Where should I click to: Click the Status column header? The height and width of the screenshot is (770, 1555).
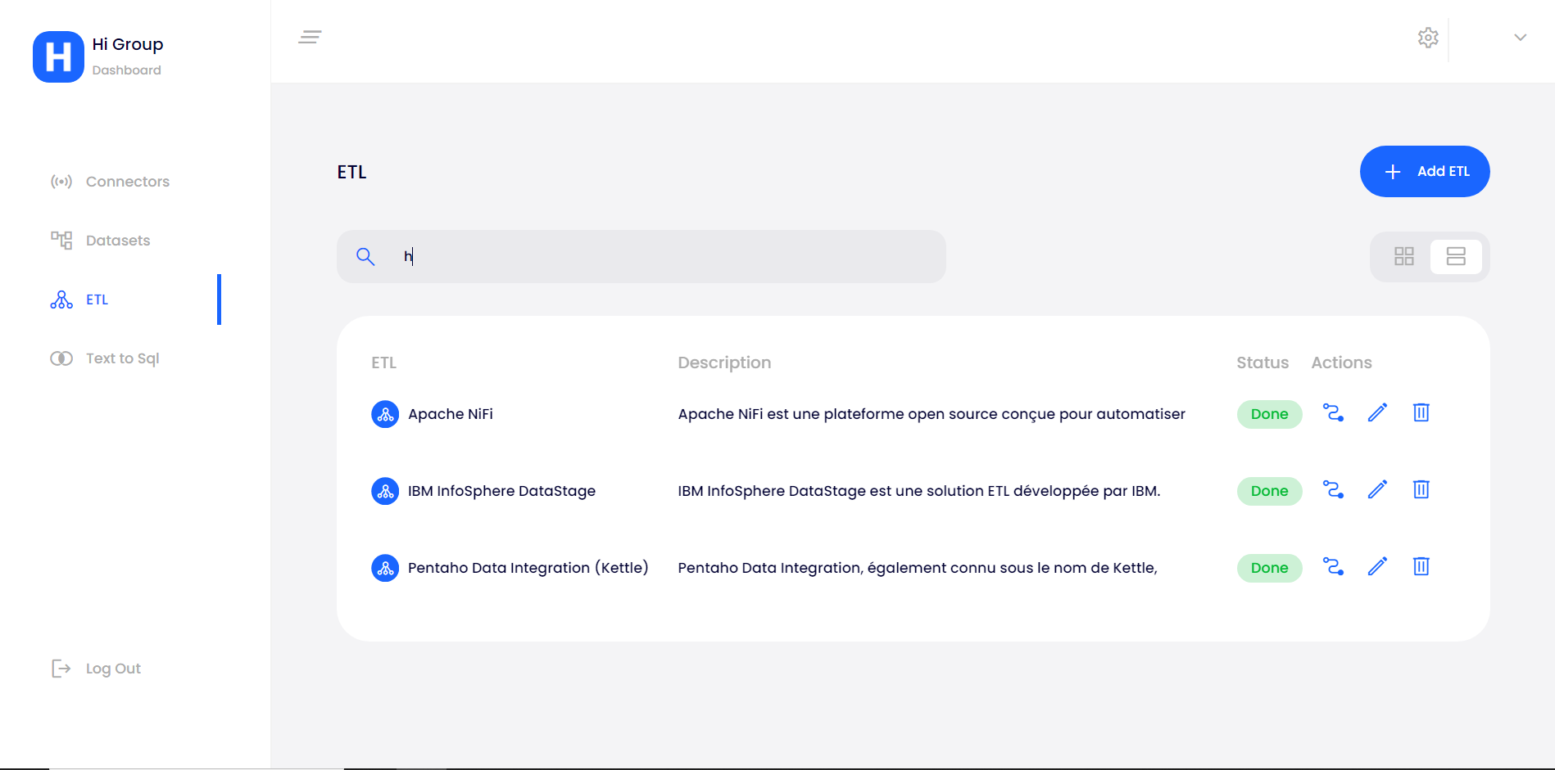1263,362
